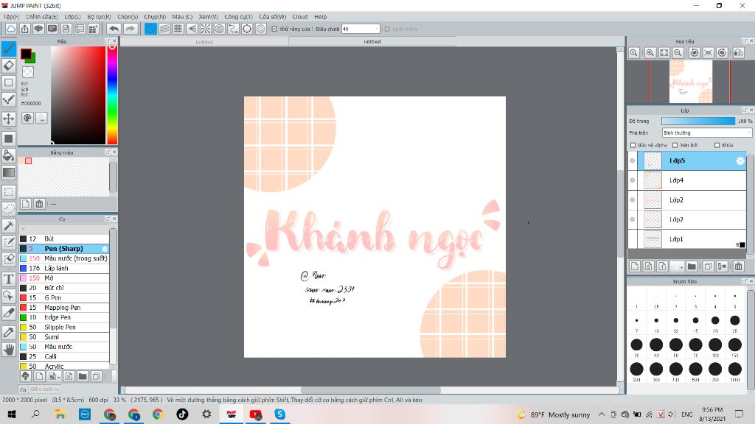
Task: Open the Chỉnh sửa(E) menu
Action: [42, 17]
